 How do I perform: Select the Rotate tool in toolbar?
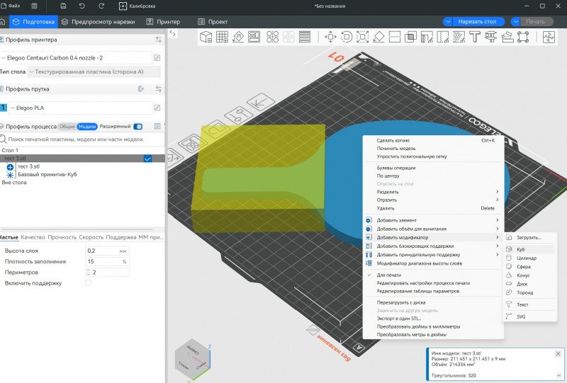click(347, 37)
